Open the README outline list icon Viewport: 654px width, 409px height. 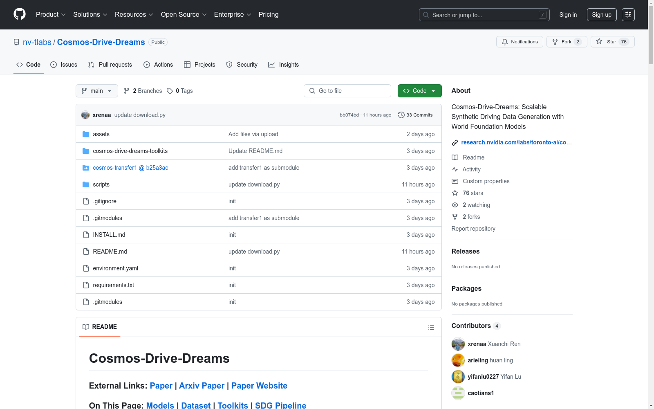[x=431, y=327]
